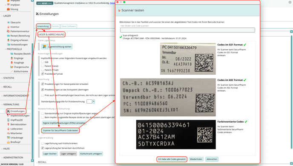The image size is (293, 166).
Task: Click the tools icon beside the Einstellungen heading
Action: 37,14
